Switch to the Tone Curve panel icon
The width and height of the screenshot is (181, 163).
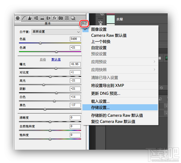coord(24,18)
